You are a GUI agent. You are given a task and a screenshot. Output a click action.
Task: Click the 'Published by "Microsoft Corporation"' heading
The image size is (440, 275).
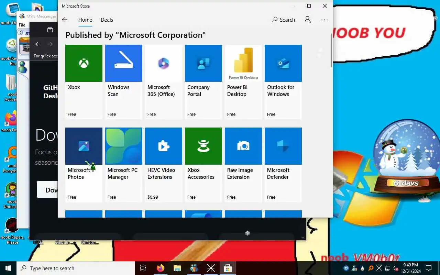pos(135,35)
